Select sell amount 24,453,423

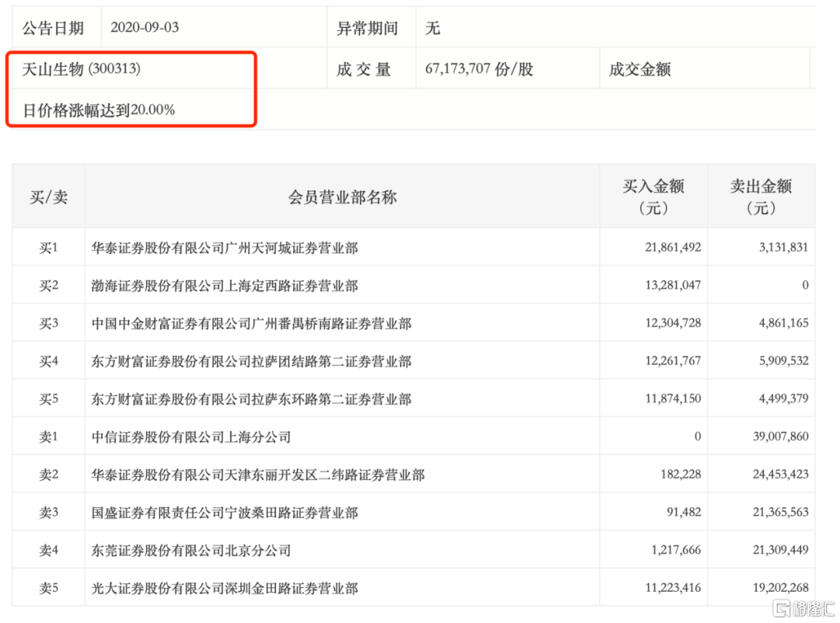pyautogui.click(x=781, y=474)
